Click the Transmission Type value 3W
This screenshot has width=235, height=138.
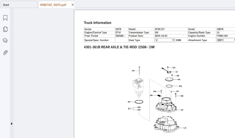[x=156, y=32]
